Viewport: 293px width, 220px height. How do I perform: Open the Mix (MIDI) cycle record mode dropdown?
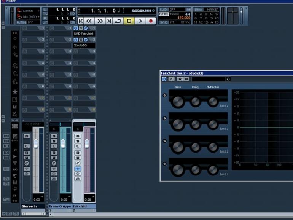pos(29,17)
